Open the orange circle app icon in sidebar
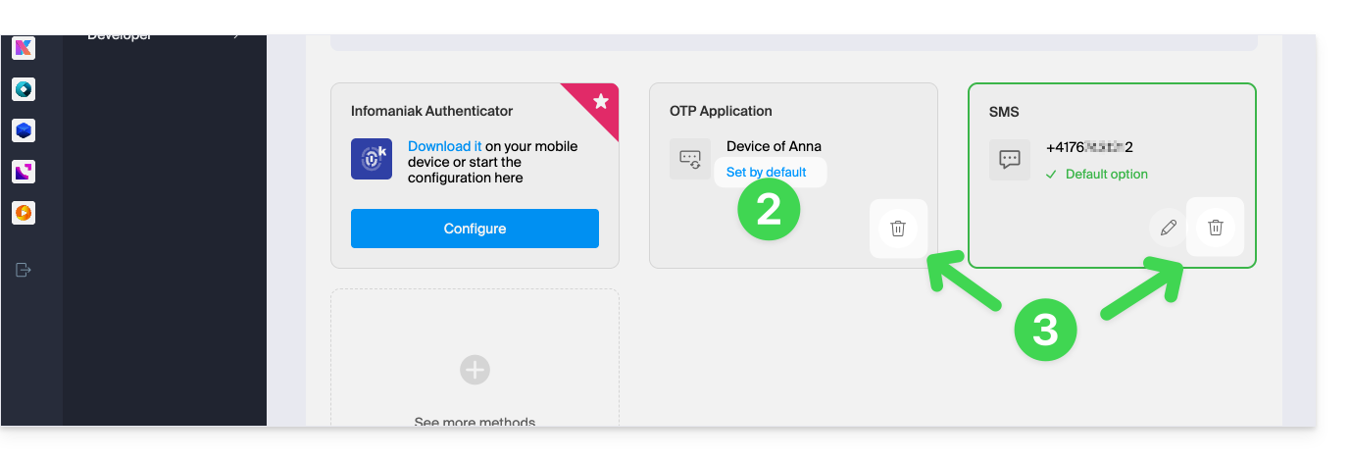The image size is (1350, 461). pos(24,212)
